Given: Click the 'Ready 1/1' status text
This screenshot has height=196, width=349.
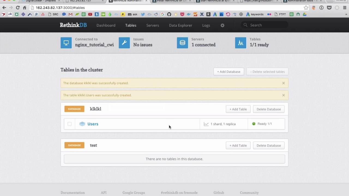Looking at the screenshot, I should pos(265,124).
